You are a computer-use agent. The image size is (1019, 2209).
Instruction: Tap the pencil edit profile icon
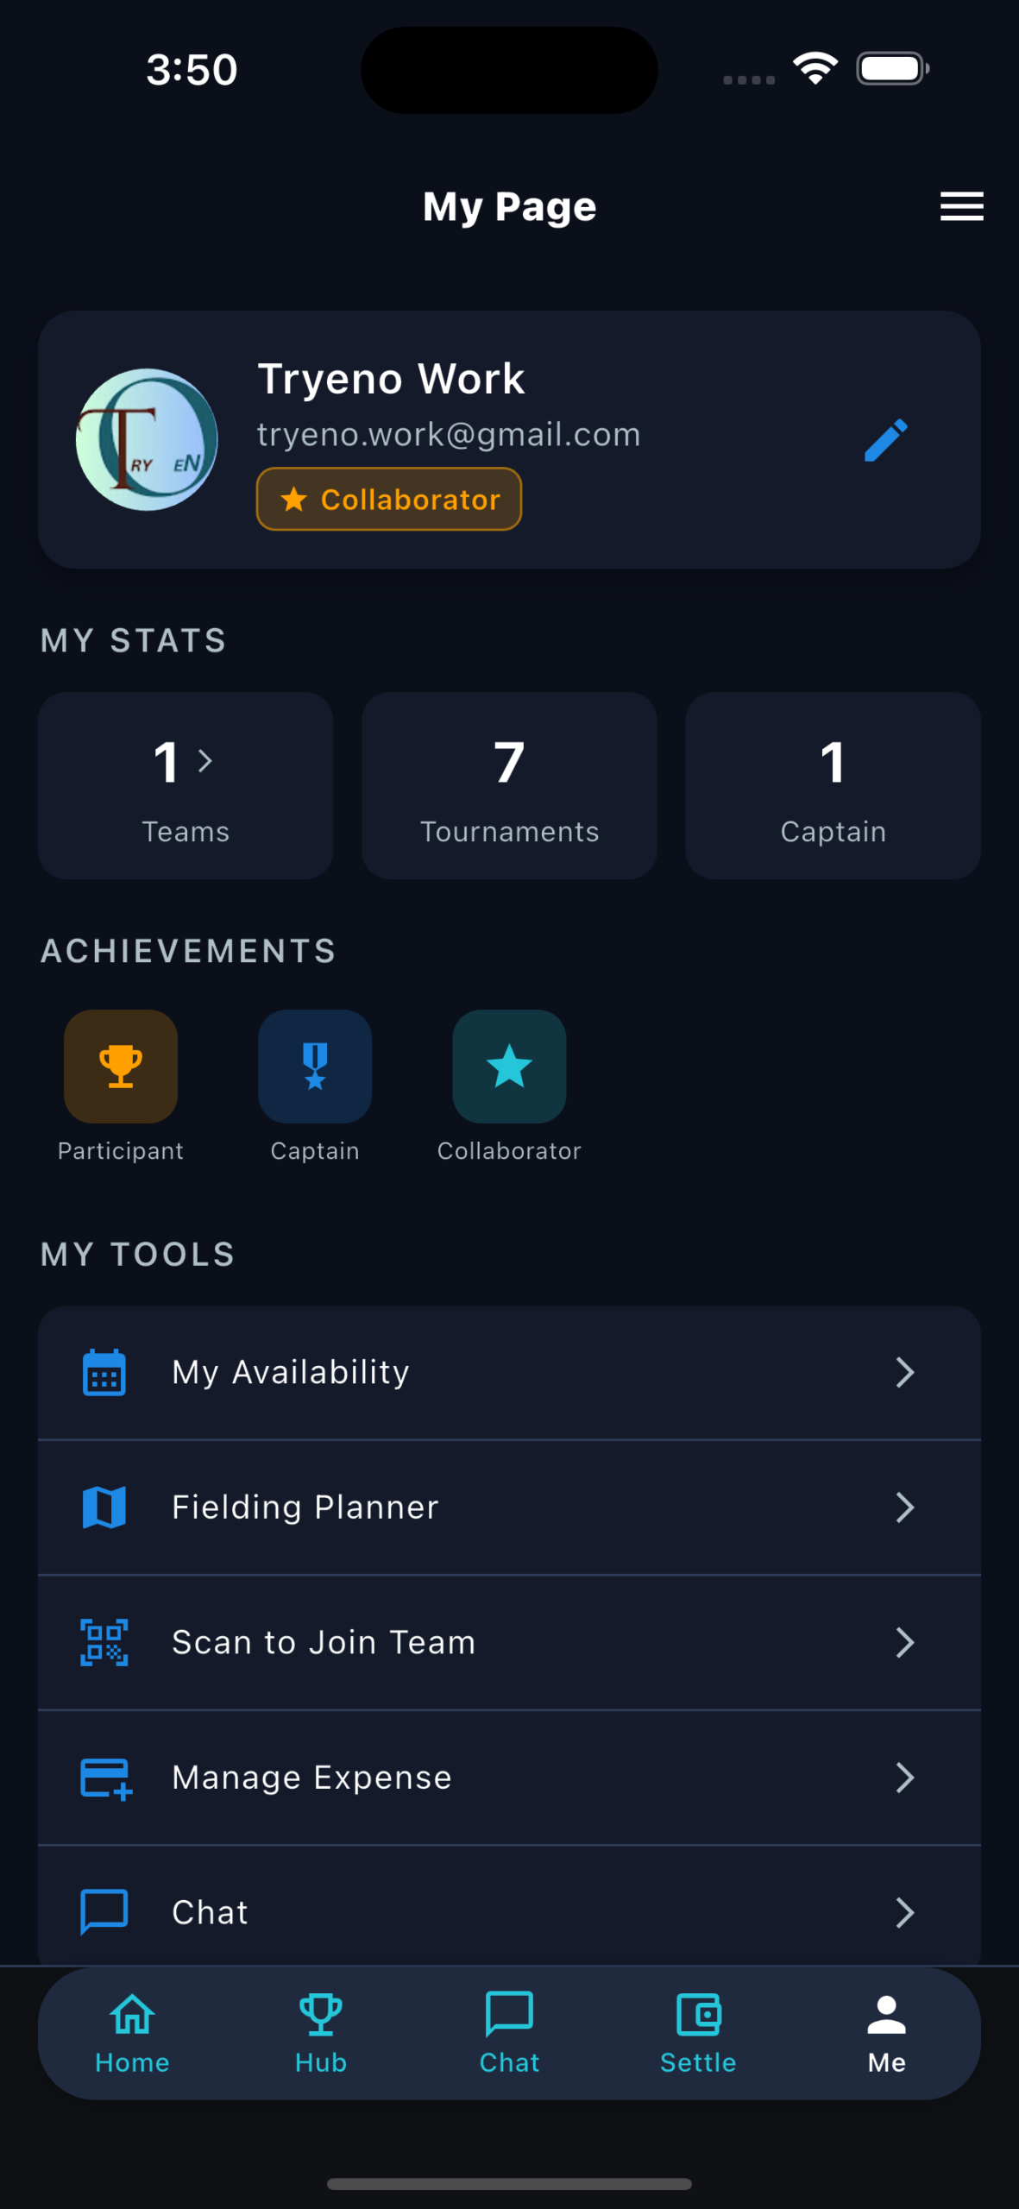(885, 440)
